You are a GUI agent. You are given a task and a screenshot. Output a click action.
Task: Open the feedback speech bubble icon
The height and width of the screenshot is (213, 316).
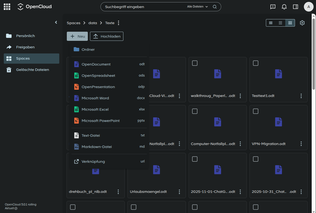coord(273,7)
